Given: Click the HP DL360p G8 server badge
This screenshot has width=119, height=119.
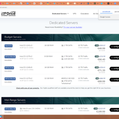Looking at the screenshot, I should pos(10,109).
